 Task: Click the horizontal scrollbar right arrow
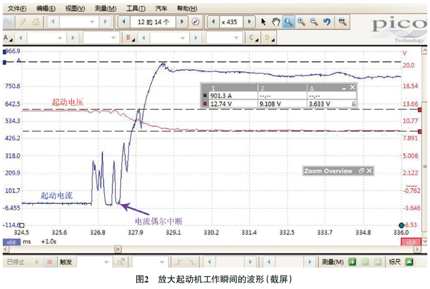417,249
